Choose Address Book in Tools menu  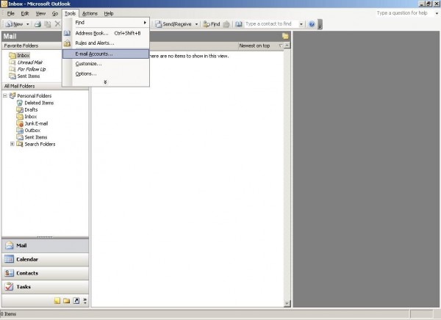coord(106,33)
